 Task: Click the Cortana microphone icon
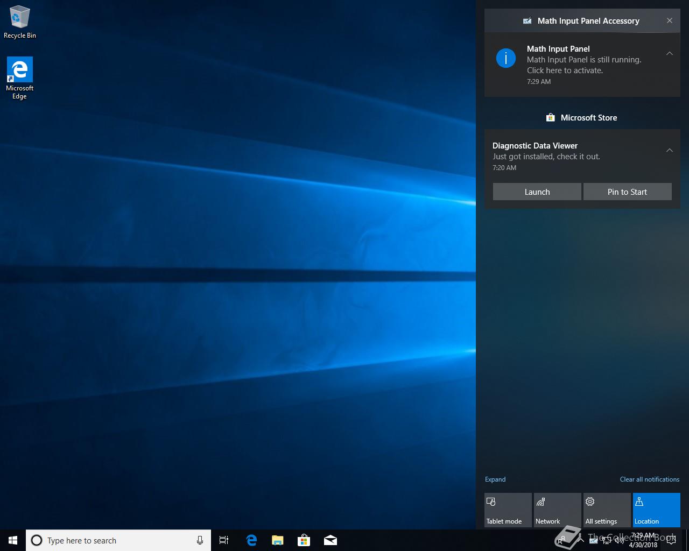click(x=200, y=540)
